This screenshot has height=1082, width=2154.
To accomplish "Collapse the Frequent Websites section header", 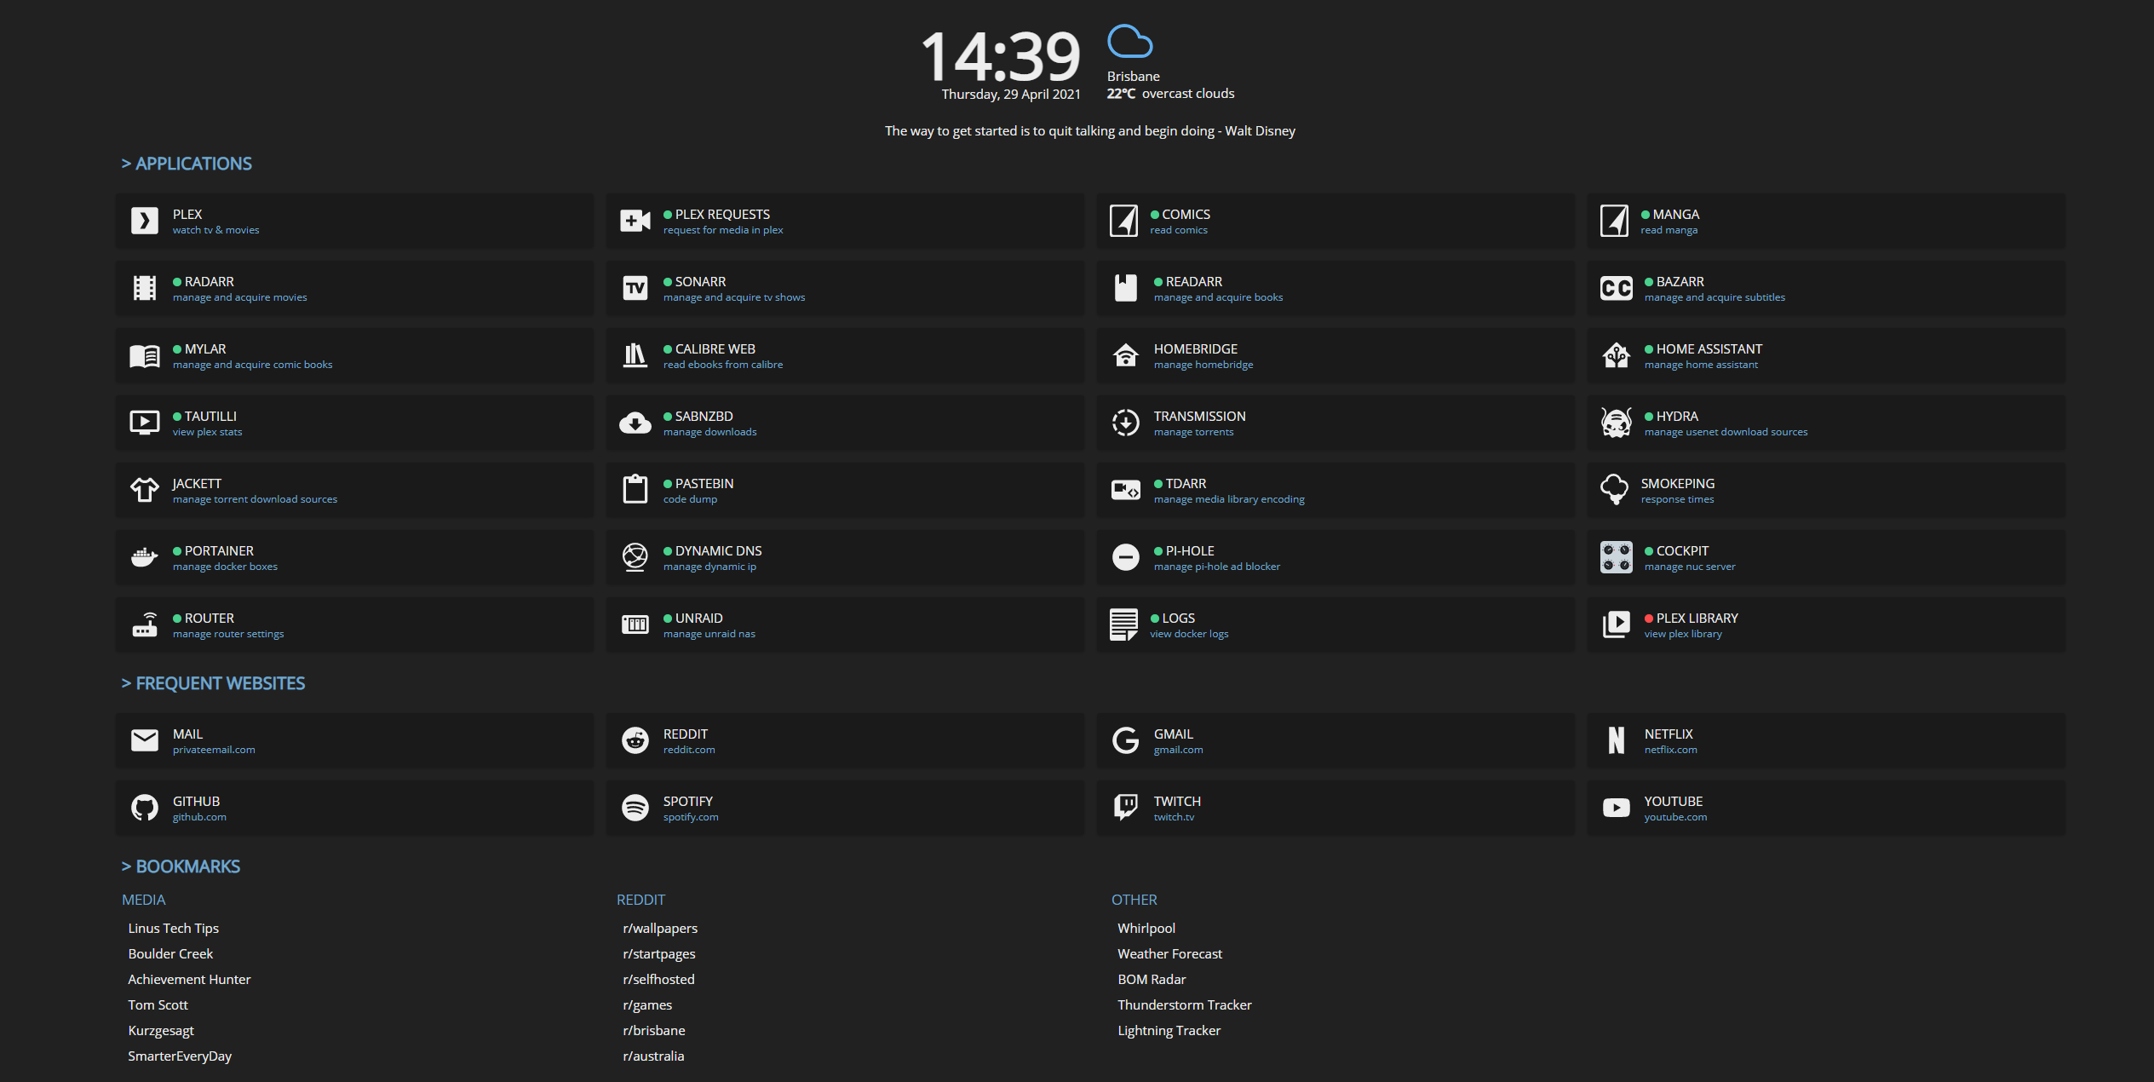I will [x=213, y=683].
